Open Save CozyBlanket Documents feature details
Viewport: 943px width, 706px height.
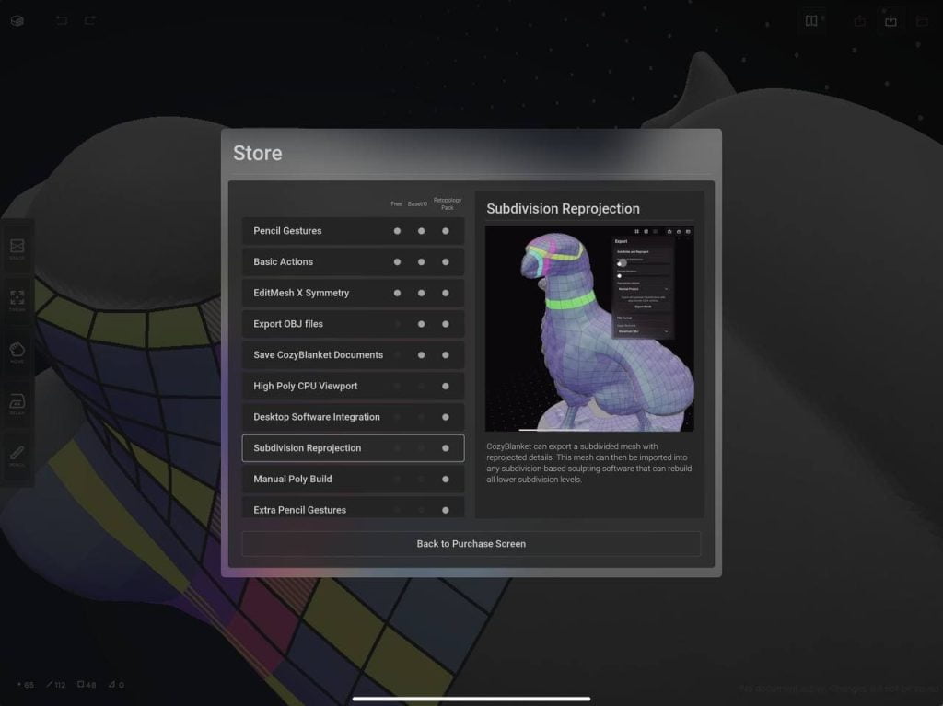pyautogui.click(x=353, y=355)
